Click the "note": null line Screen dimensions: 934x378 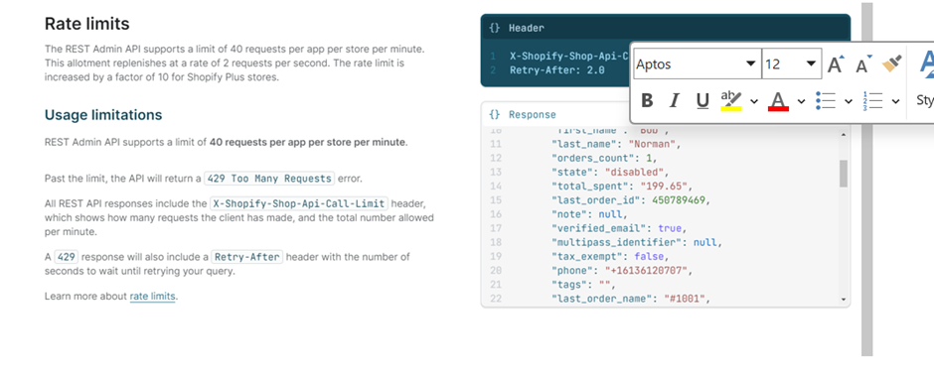pyautogui.click(x=589, y=214)
